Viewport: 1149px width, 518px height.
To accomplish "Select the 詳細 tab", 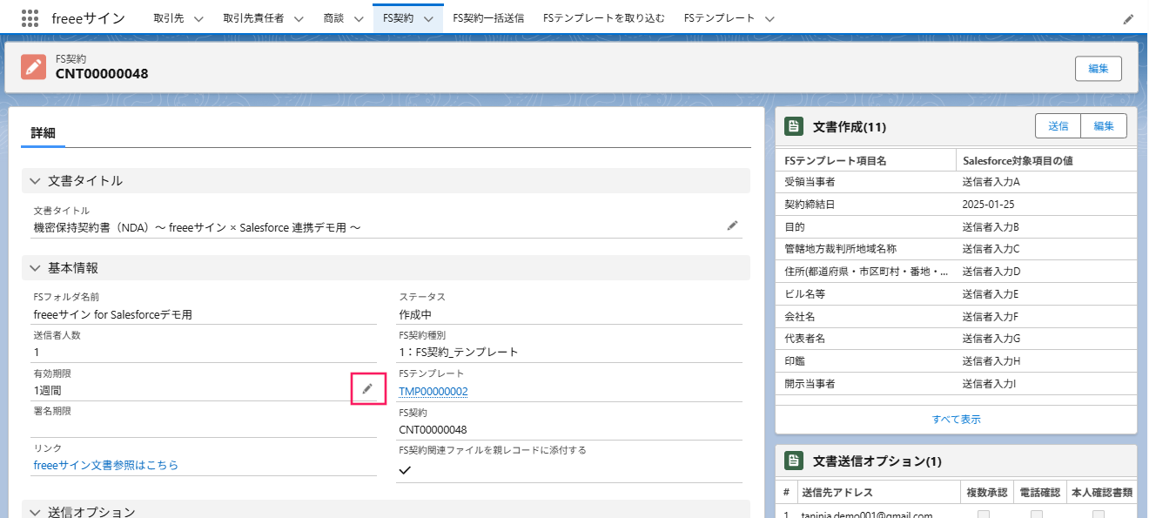I will (x=43, y=133).
